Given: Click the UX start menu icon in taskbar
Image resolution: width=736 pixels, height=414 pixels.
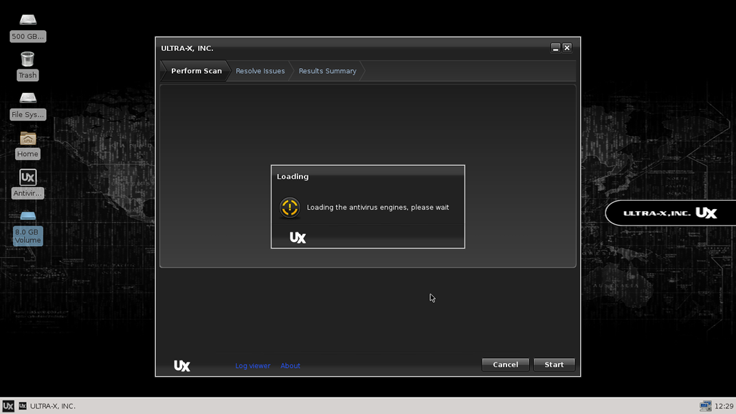Looking at the screenshot, I should [8, 406].
